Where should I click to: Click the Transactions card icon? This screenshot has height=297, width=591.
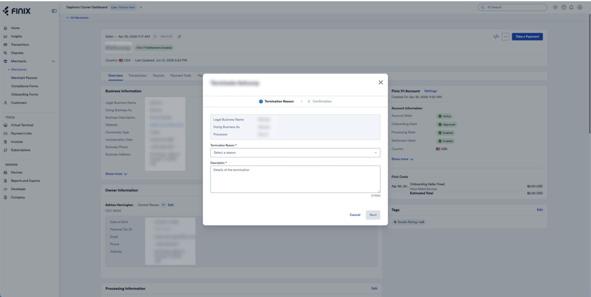pos(5,45)
